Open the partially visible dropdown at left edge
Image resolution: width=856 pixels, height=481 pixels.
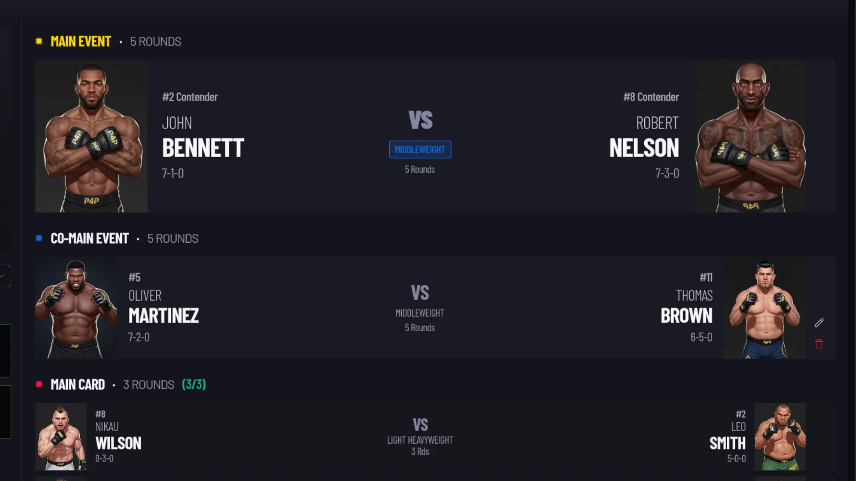pyautogui.click(x=4, y=276)
